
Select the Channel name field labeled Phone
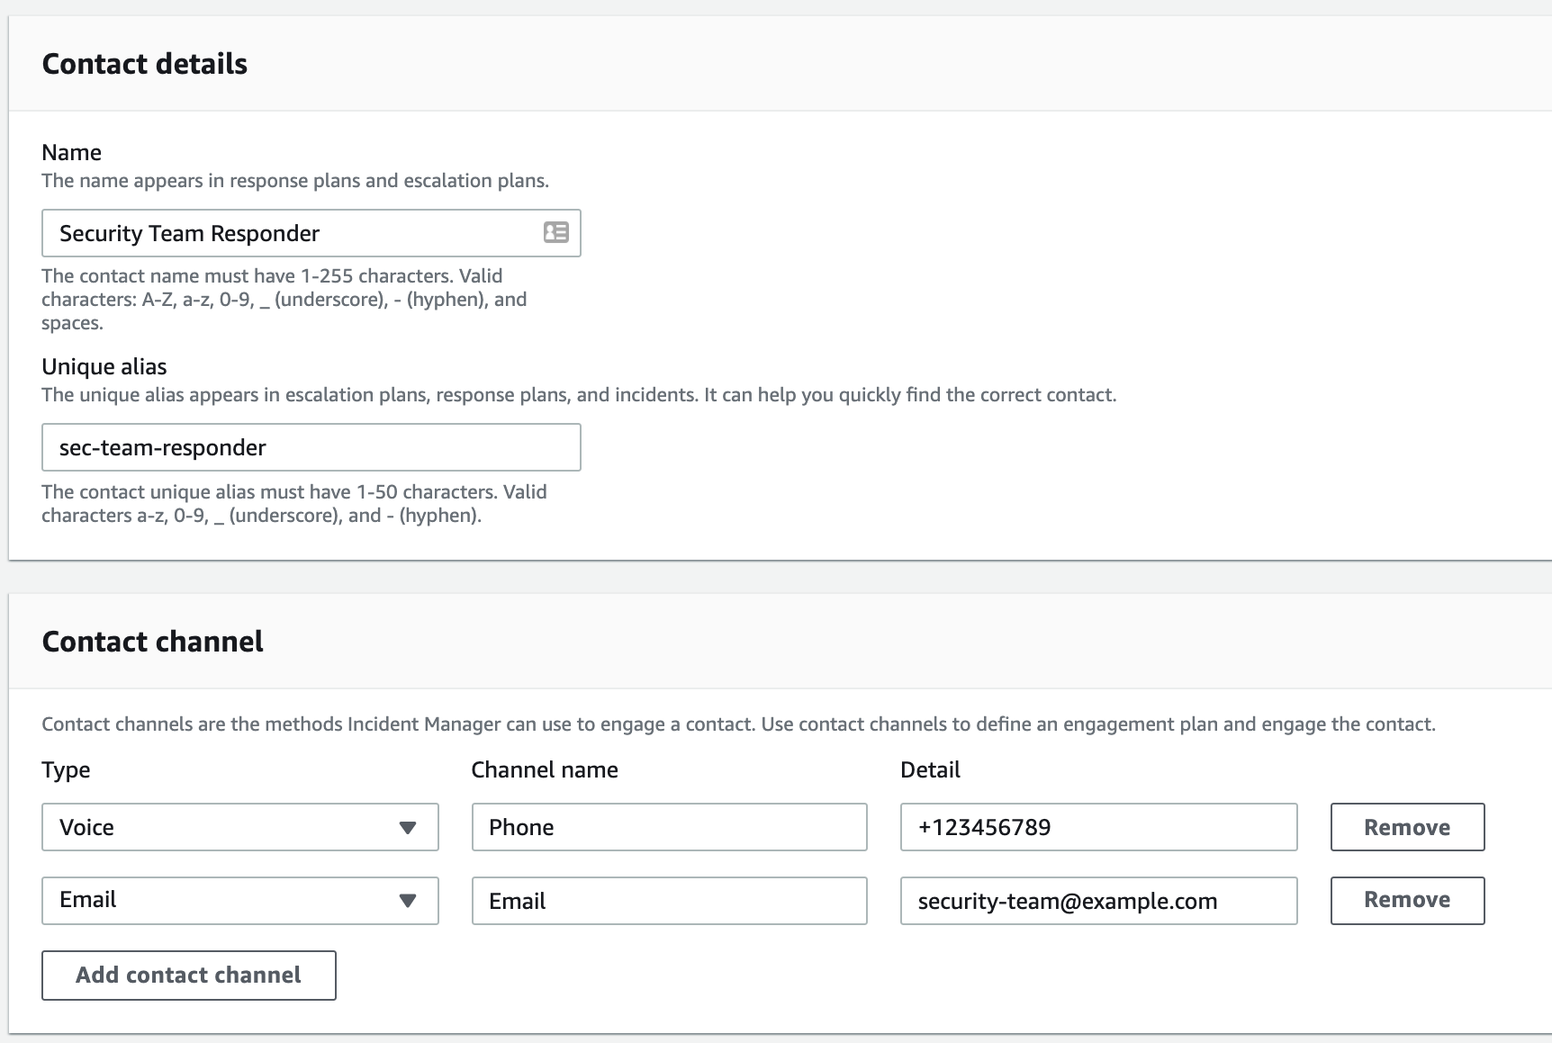tap(668, 827)
